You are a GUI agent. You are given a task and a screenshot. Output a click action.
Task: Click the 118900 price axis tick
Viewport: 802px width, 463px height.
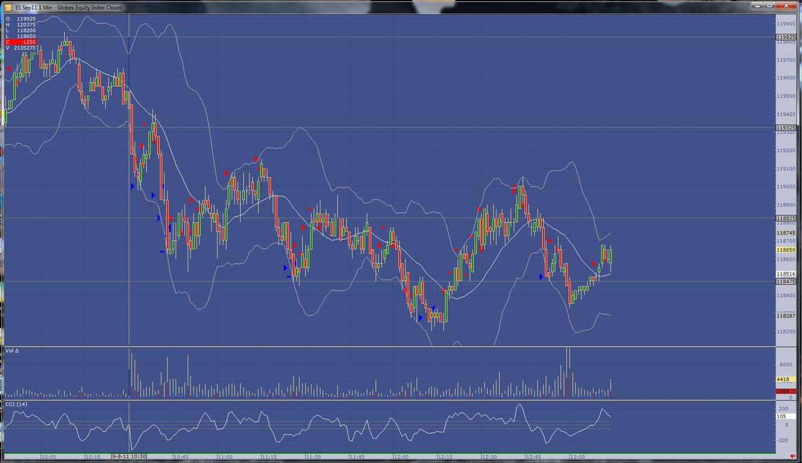[786, 205]
